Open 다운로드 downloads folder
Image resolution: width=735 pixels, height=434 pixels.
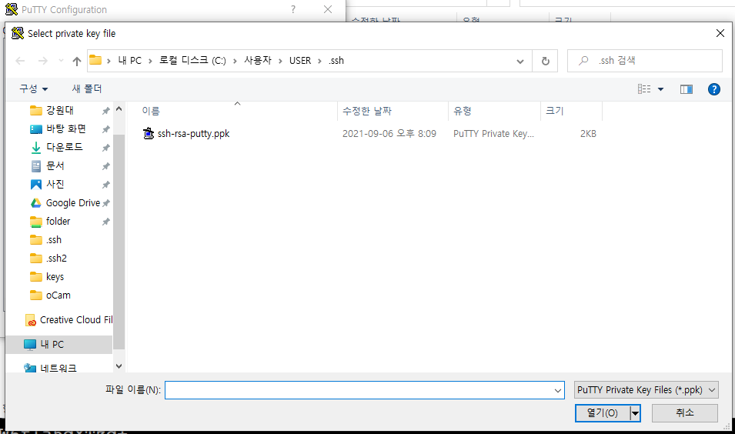[64, 147]
